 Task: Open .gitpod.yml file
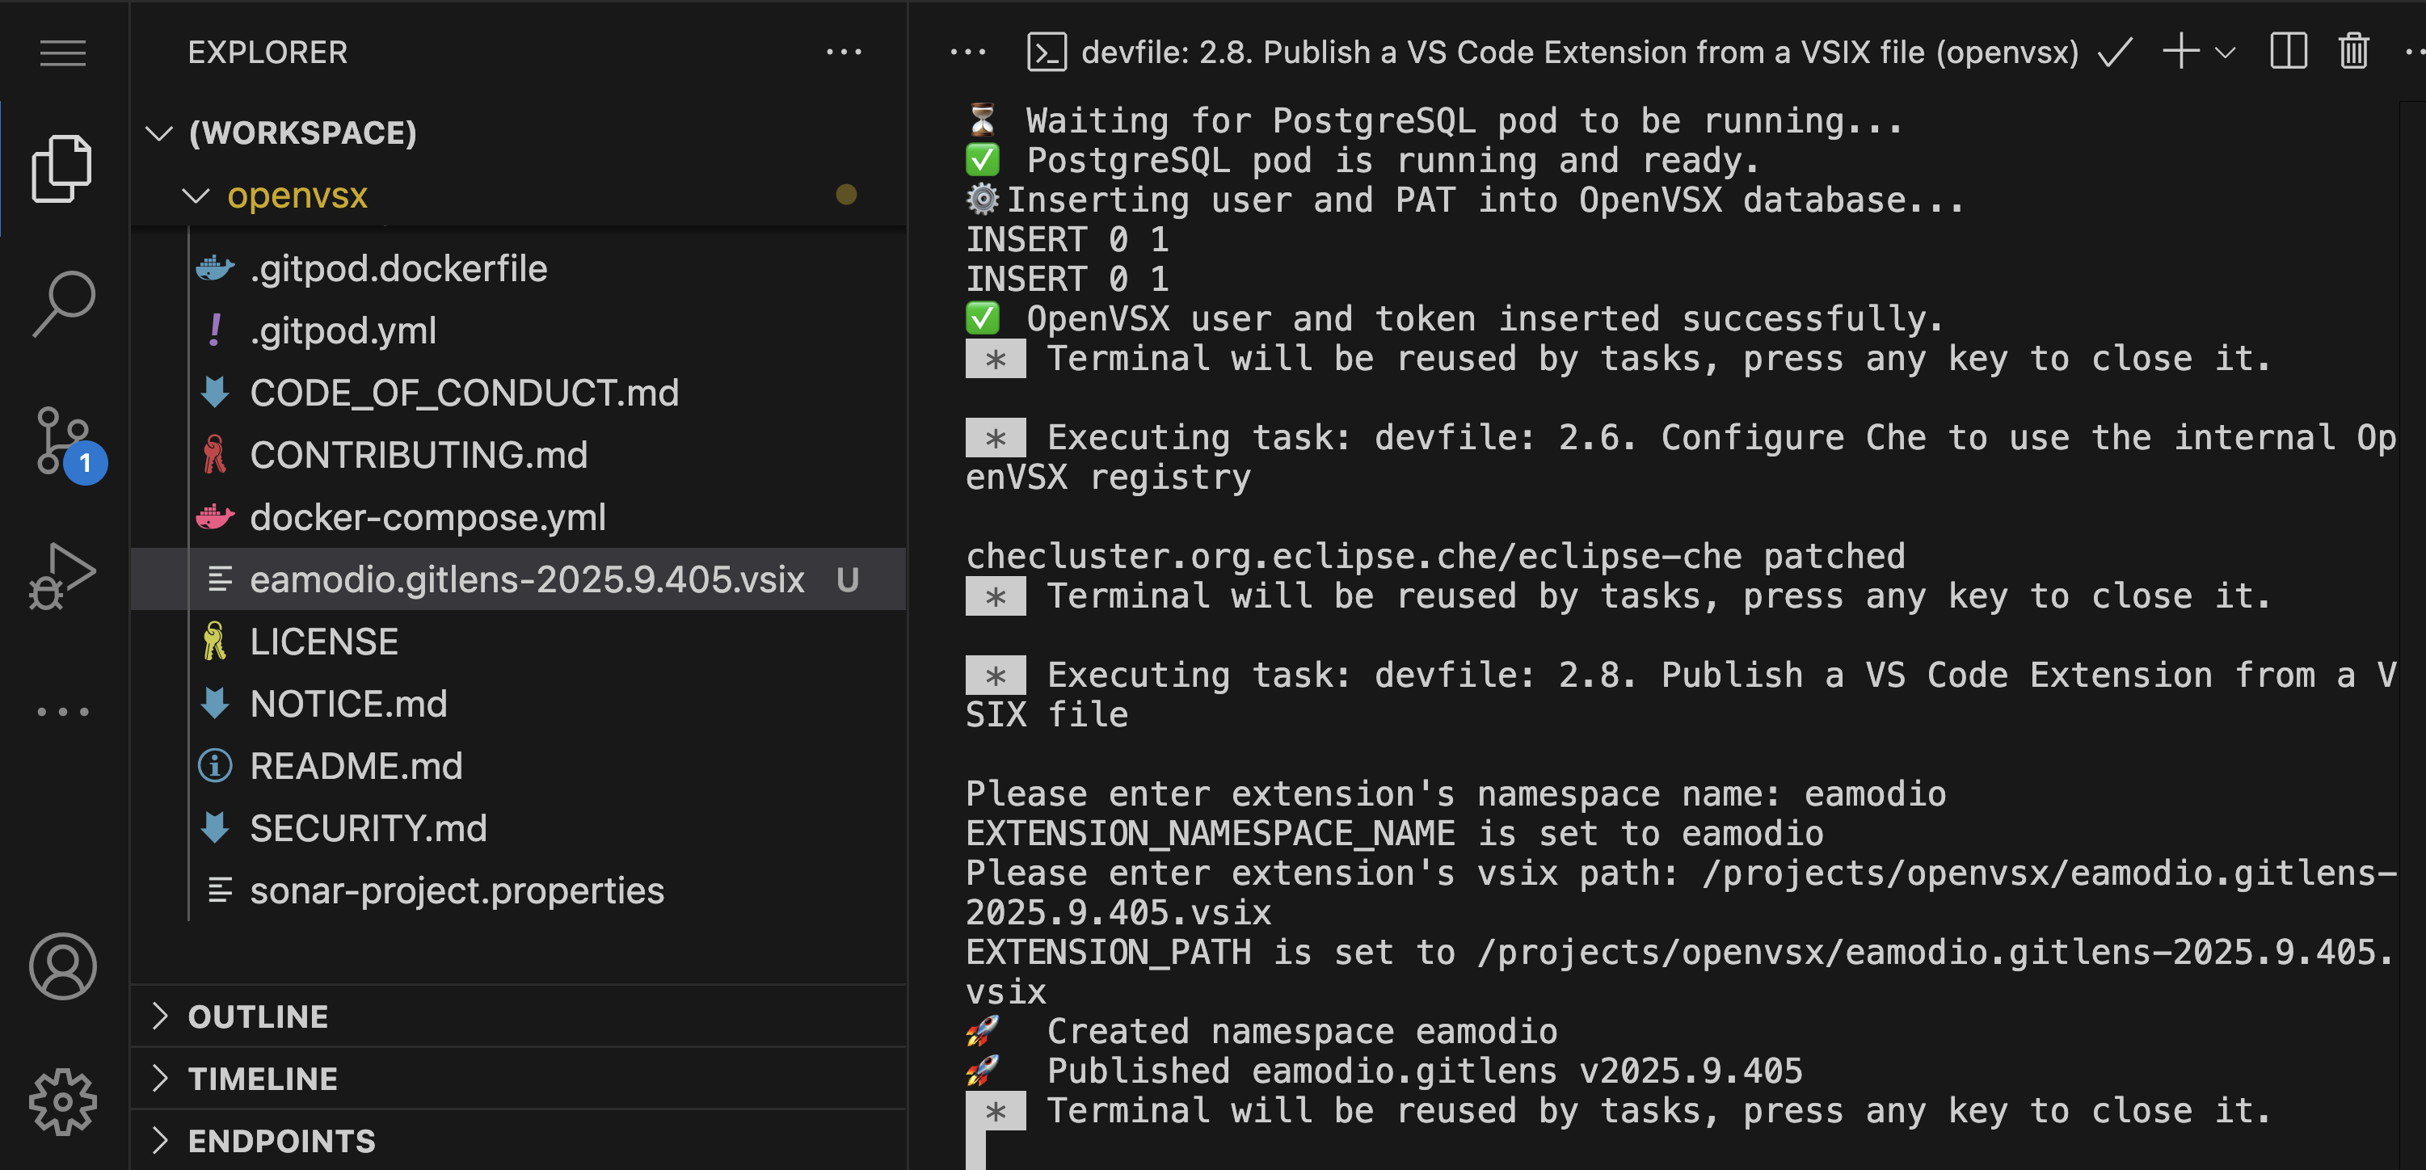pyautogui.click(x=519, y=331)
